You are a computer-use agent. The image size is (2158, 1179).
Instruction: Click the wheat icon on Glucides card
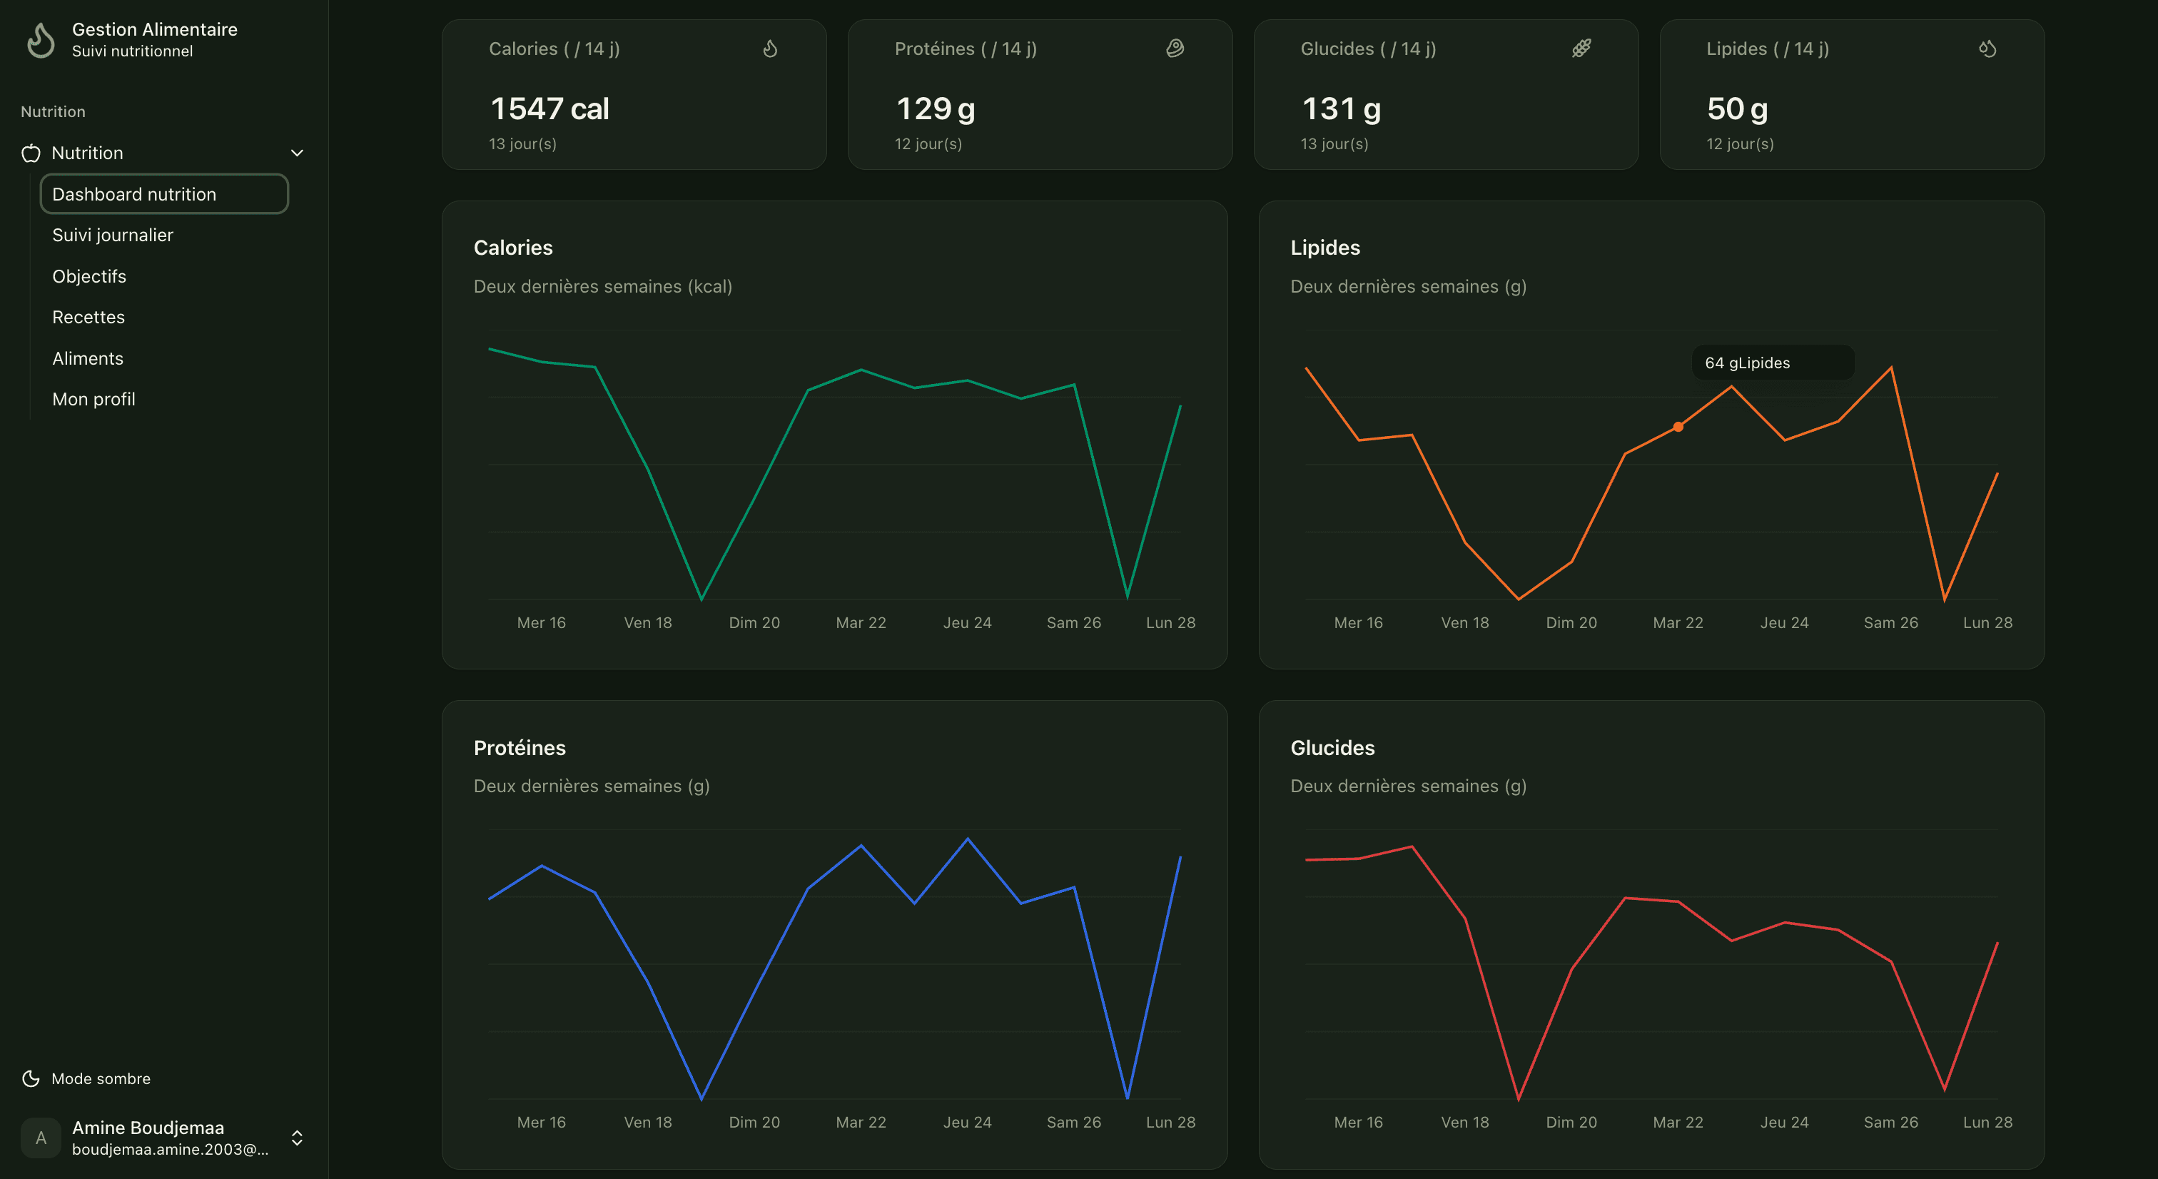[x=1581, y=49]
